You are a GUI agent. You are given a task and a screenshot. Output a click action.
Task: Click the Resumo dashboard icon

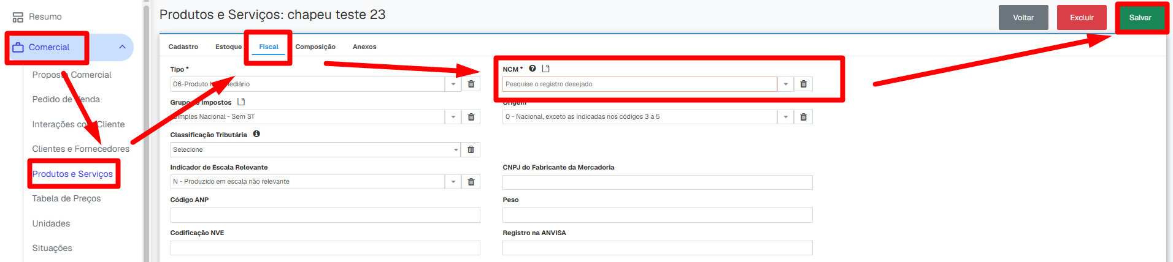(18, 17)
